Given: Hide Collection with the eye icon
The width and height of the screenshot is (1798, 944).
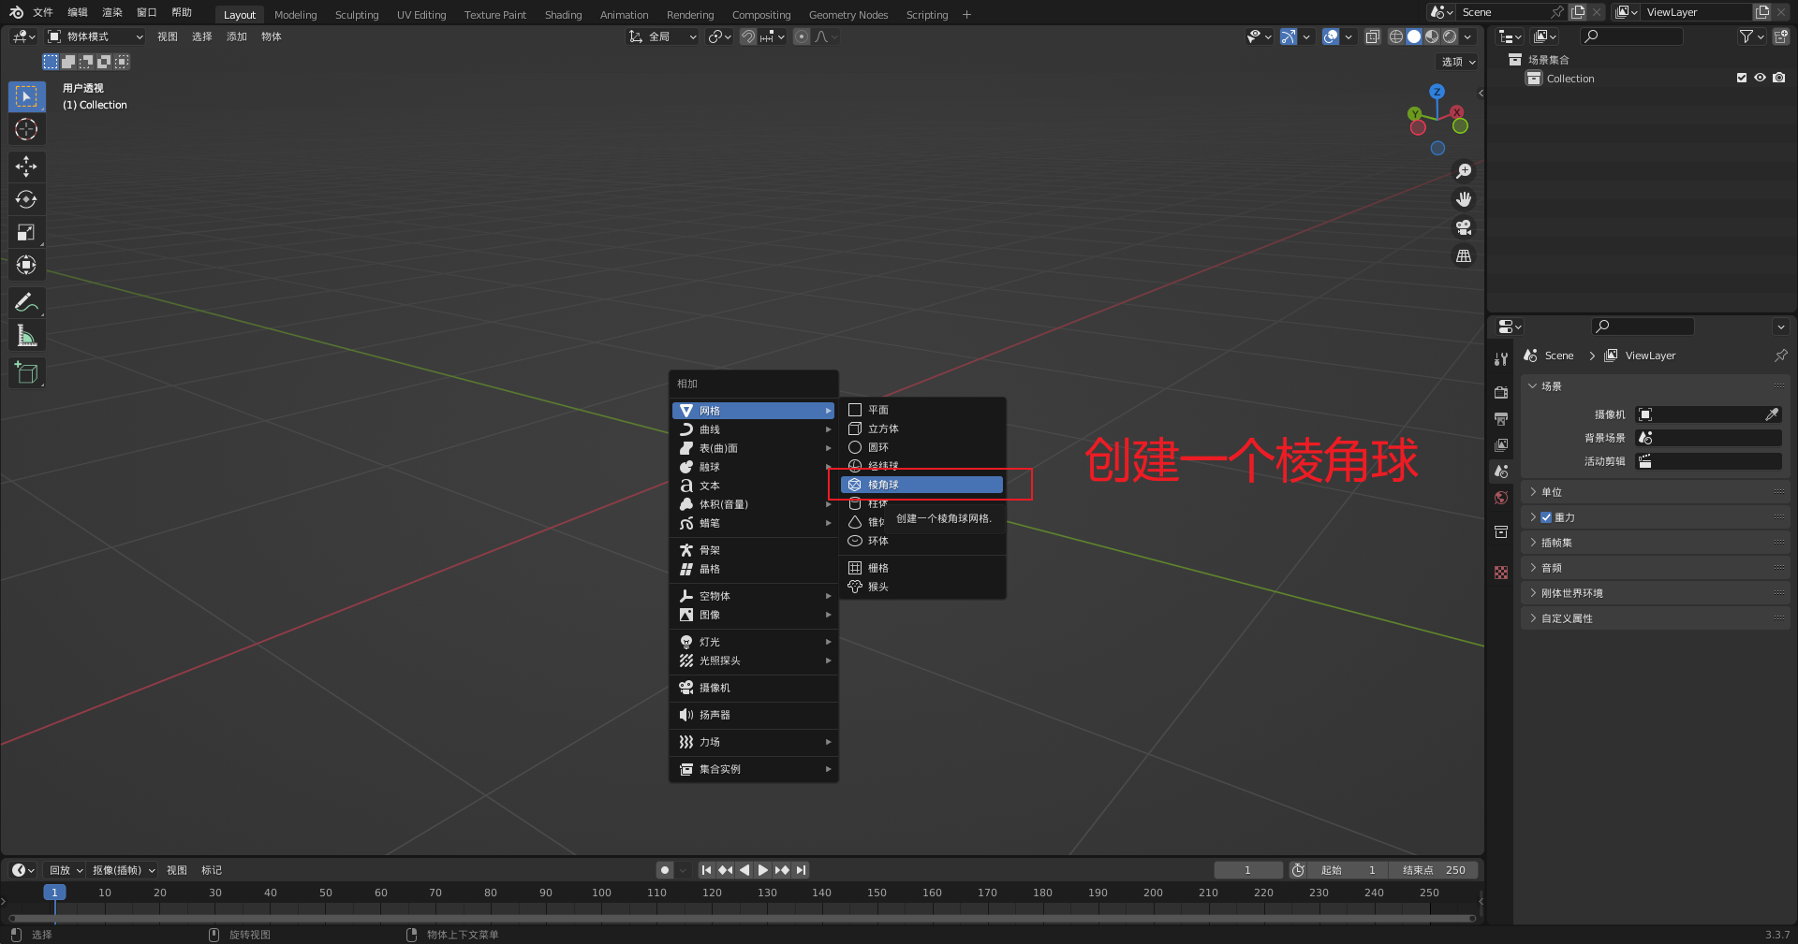Looking at the screenshot, I should coord(1760,79).
